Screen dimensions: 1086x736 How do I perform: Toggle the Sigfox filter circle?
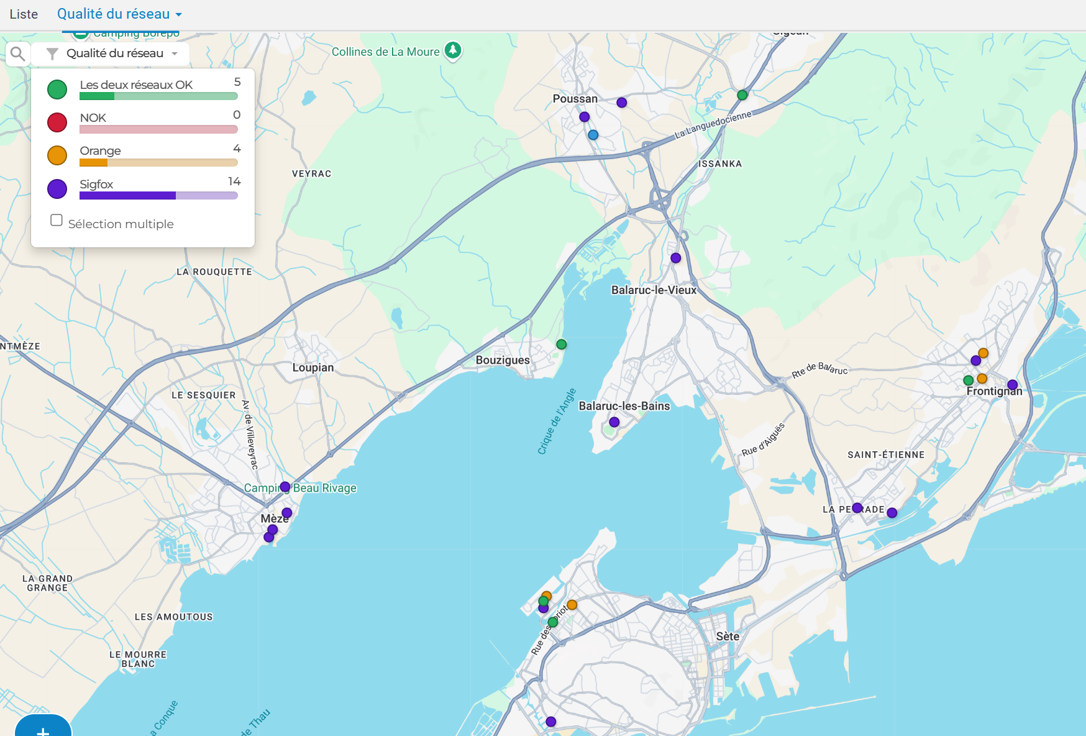click(57, 189)
